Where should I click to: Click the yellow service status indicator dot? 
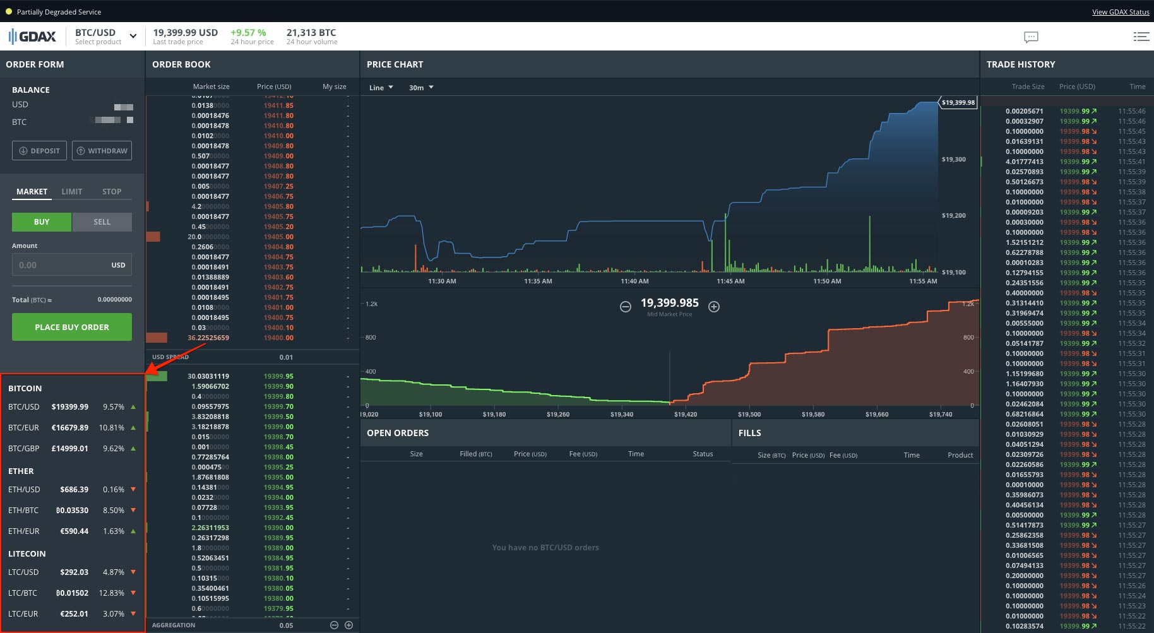[x=9, y=11]
